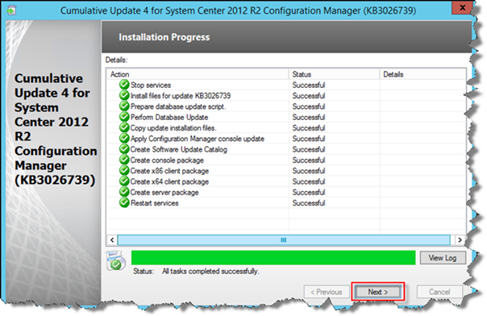
Task: Select the 'Stop services' row text
Action: [x=151, y=85]
